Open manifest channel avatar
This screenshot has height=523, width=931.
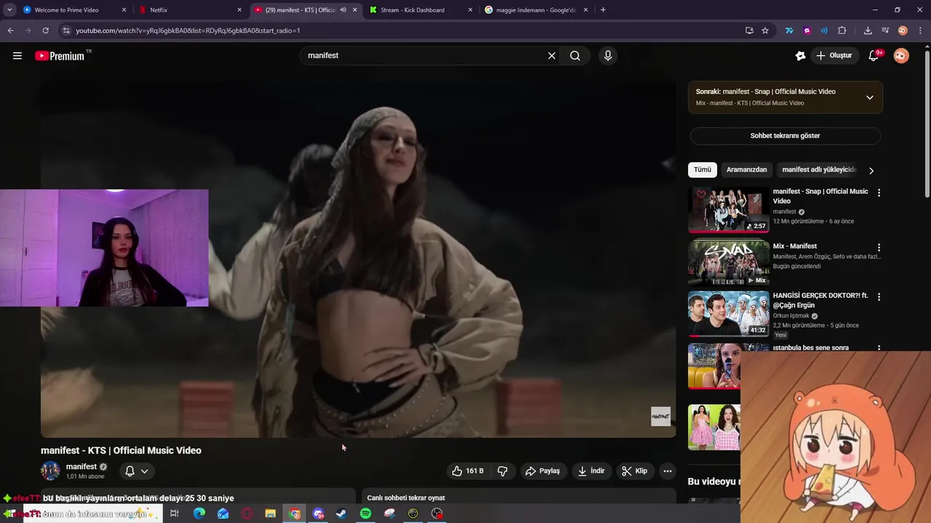[50, 471]
